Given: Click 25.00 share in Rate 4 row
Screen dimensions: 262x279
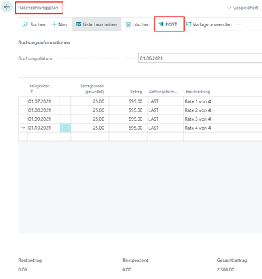Looking at the screenshot, I should point(90,128).
